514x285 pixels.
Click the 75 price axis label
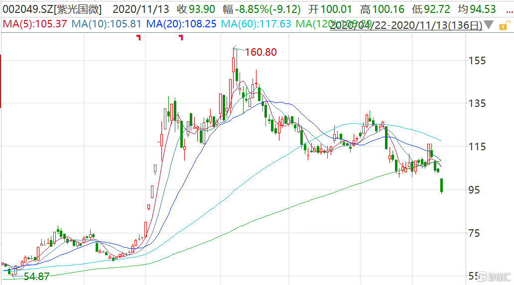pyautogui.click(x=474, y=233)
